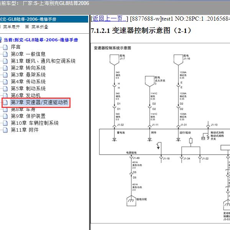
Task: Click the page icon beside 第2章 转向系统
Action: 5,68
